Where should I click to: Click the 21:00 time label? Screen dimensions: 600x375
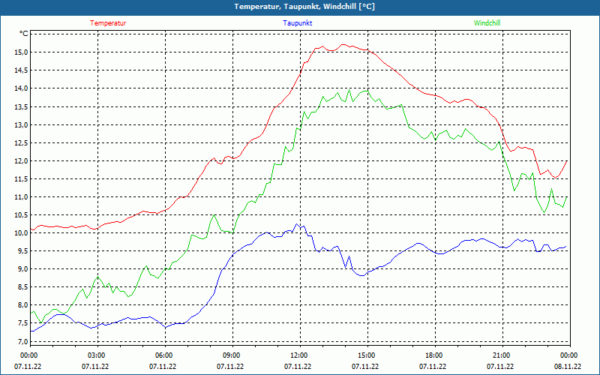click(502, 355)
